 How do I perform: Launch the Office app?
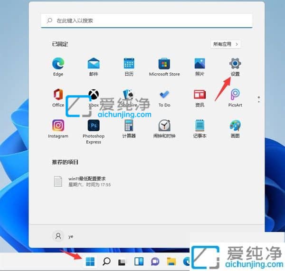[x=58, y=97]
